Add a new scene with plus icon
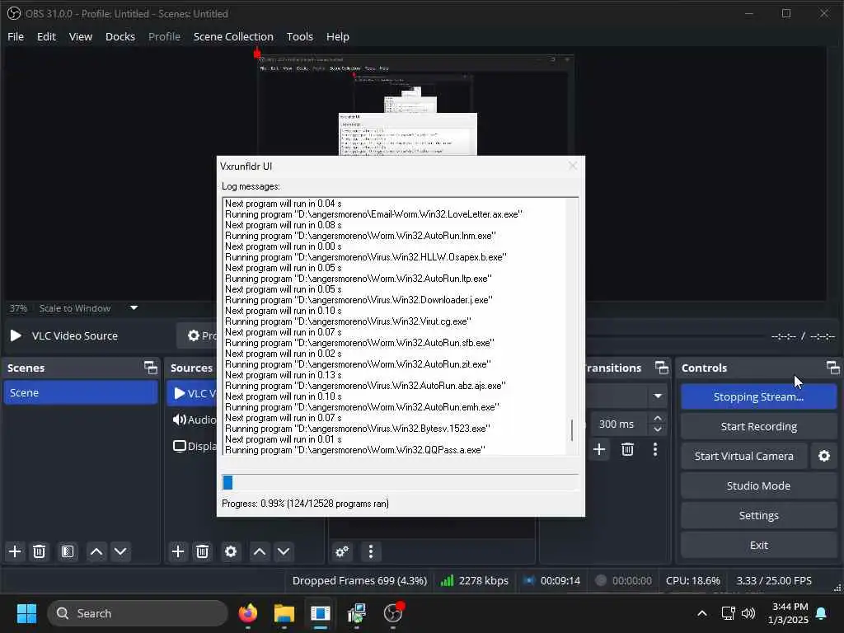 pyautogui.click(x=15, y=551)
